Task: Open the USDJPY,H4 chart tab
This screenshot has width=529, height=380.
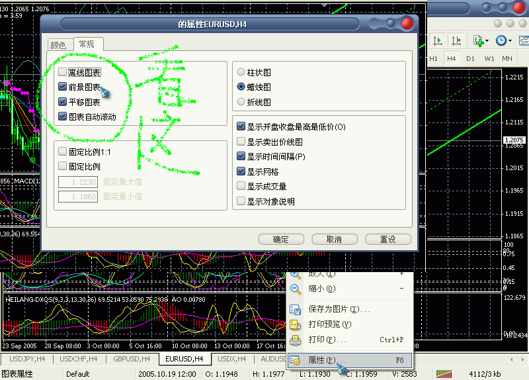Action: [x=27, y=359]
